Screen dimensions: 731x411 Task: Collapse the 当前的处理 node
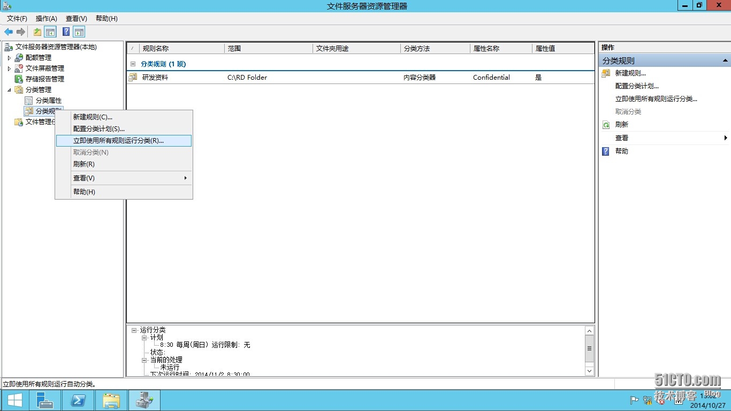pos(144,360)
